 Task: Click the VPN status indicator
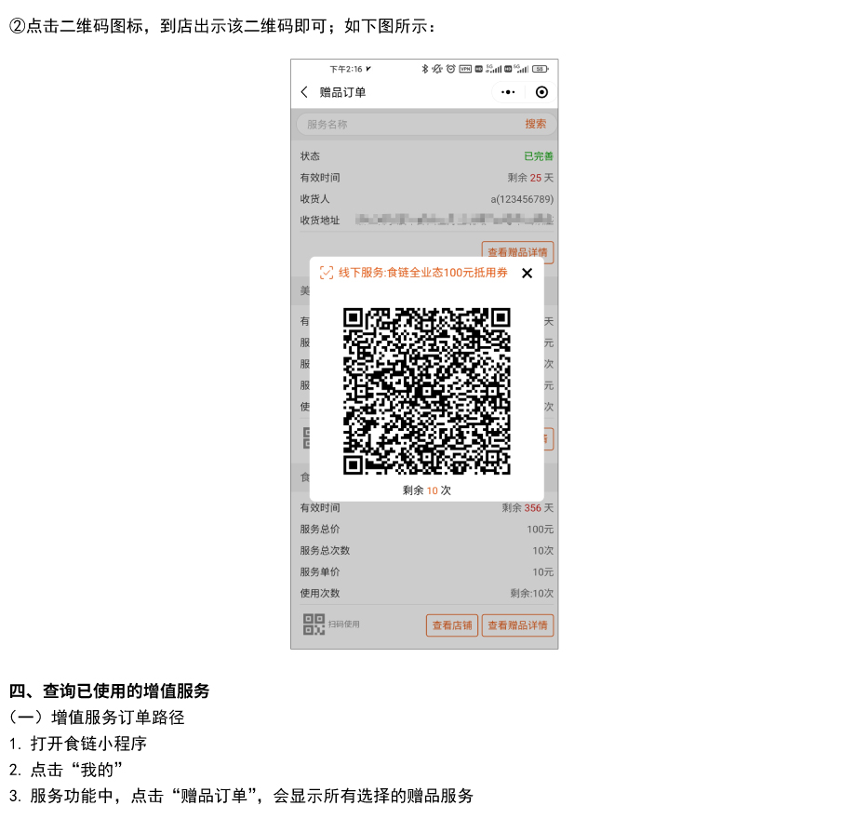tap(465, 69)
